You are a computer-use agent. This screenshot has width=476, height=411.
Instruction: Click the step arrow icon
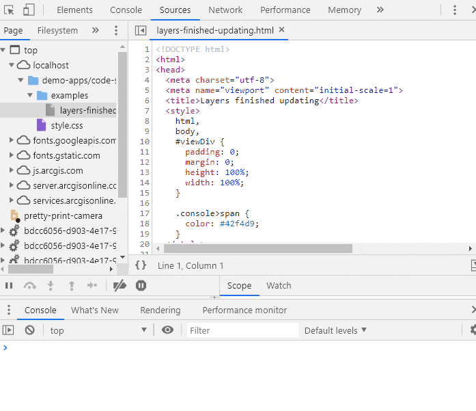click(92, 285)
